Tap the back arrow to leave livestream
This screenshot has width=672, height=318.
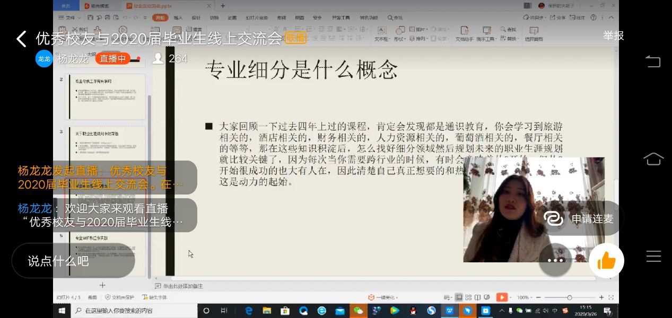pos(21,39)
